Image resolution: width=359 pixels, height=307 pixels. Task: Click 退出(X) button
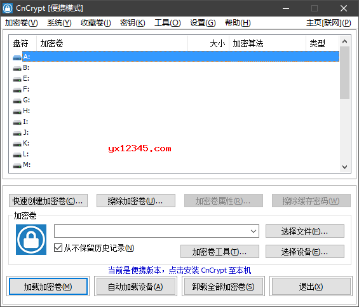tap(311, 286)
